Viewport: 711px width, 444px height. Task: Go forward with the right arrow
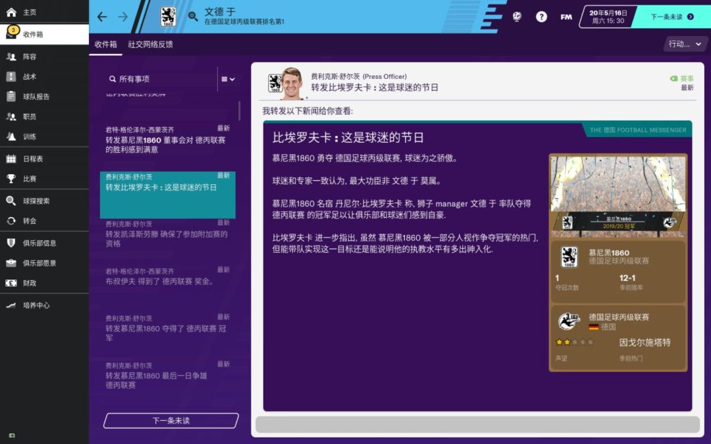(x=123, y=16)
